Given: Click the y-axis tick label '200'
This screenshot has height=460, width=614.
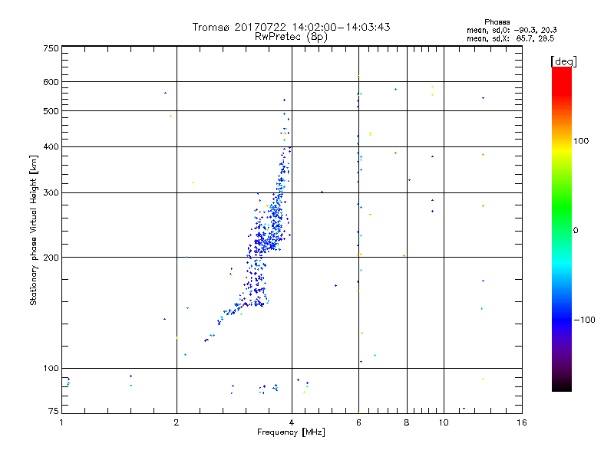Looking at the screenshot, I should [51, 258].
